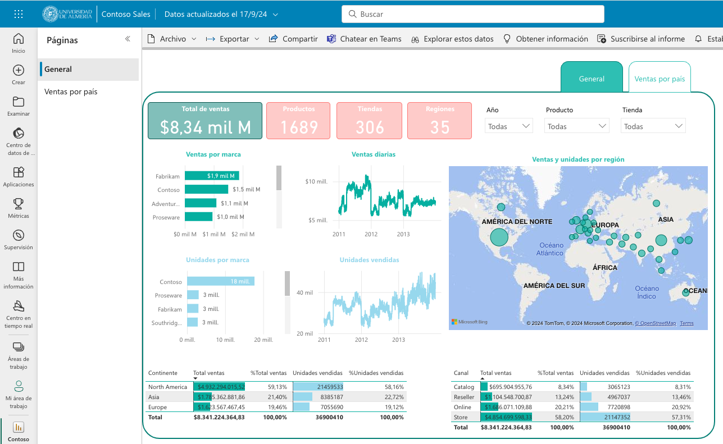Open Aplicaciones in the sidebar
Image resolution: width=723 pixels, height=444 pixels.
coord(19,177)
